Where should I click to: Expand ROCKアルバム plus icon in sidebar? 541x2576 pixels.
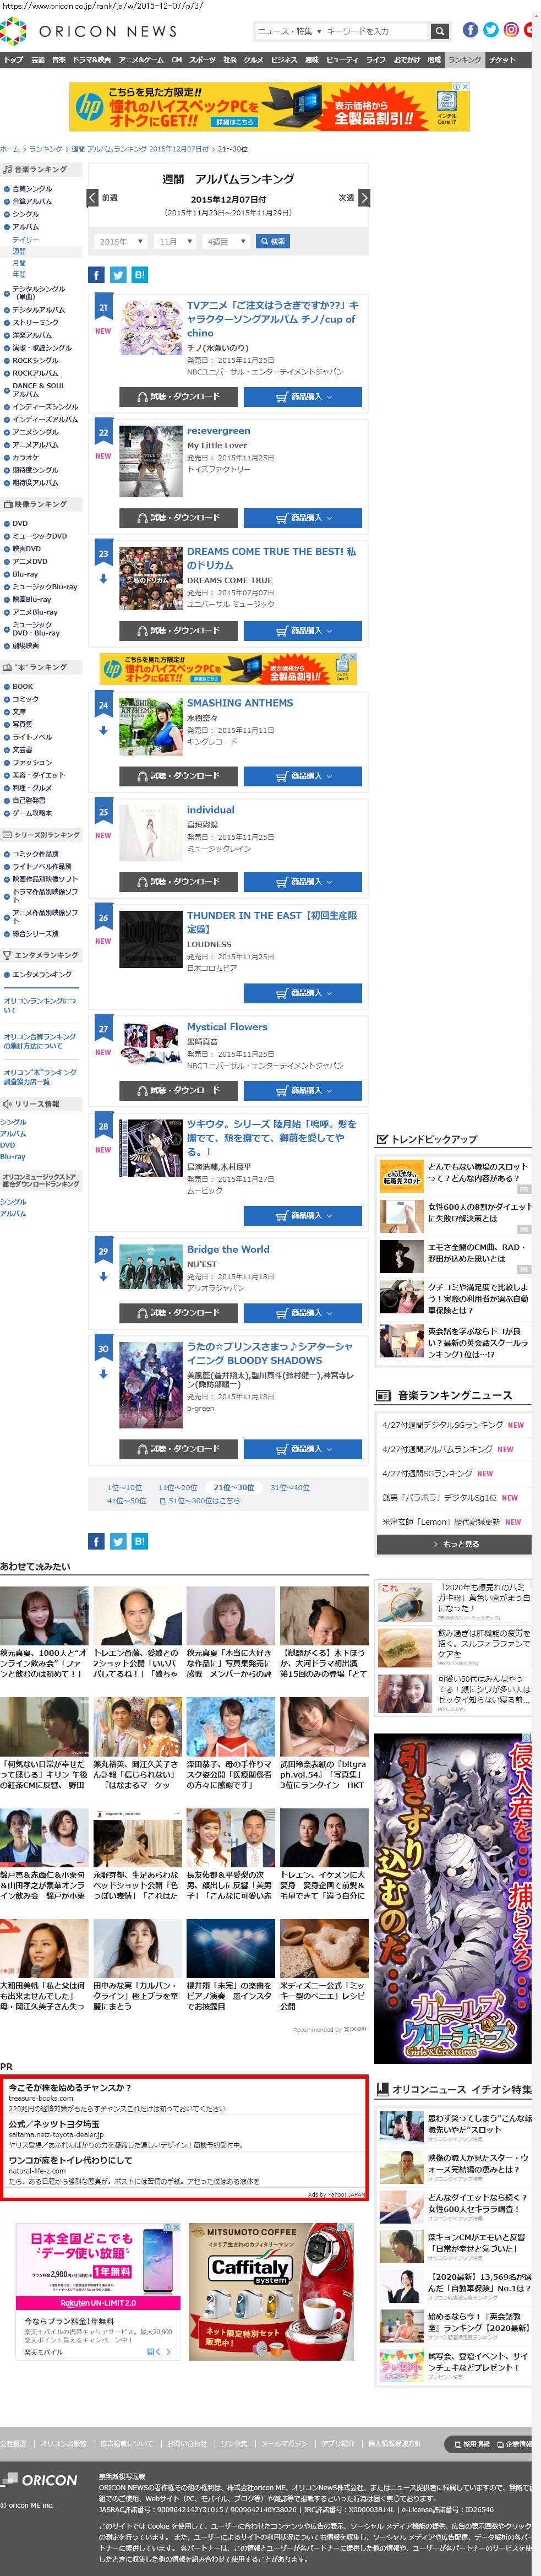point(6,373)
